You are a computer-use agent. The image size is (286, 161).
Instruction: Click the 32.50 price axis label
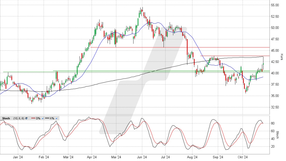point(275,107)
